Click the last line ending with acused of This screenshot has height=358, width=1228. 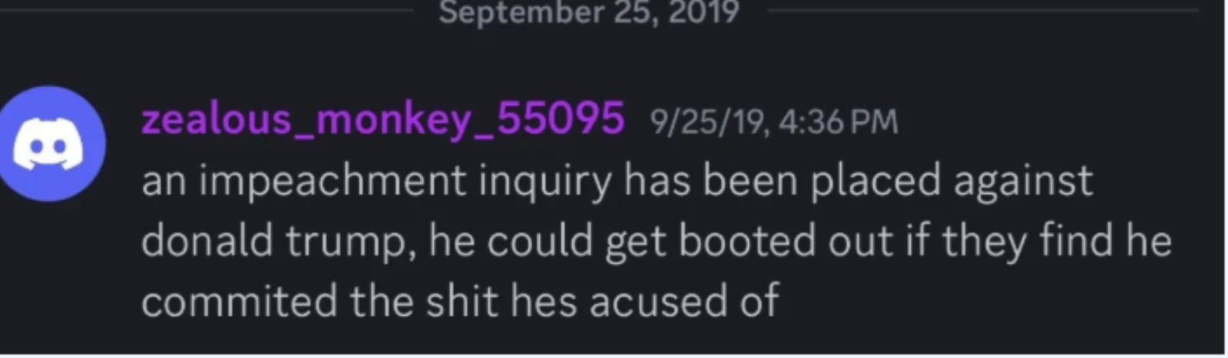(x=460, y=300)
